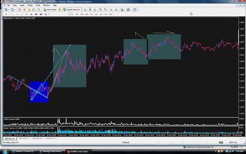Image resolution: width=246 pixels, height=154 pixels.
Task: Select the Ellipse shape tool
Action: 41,14
